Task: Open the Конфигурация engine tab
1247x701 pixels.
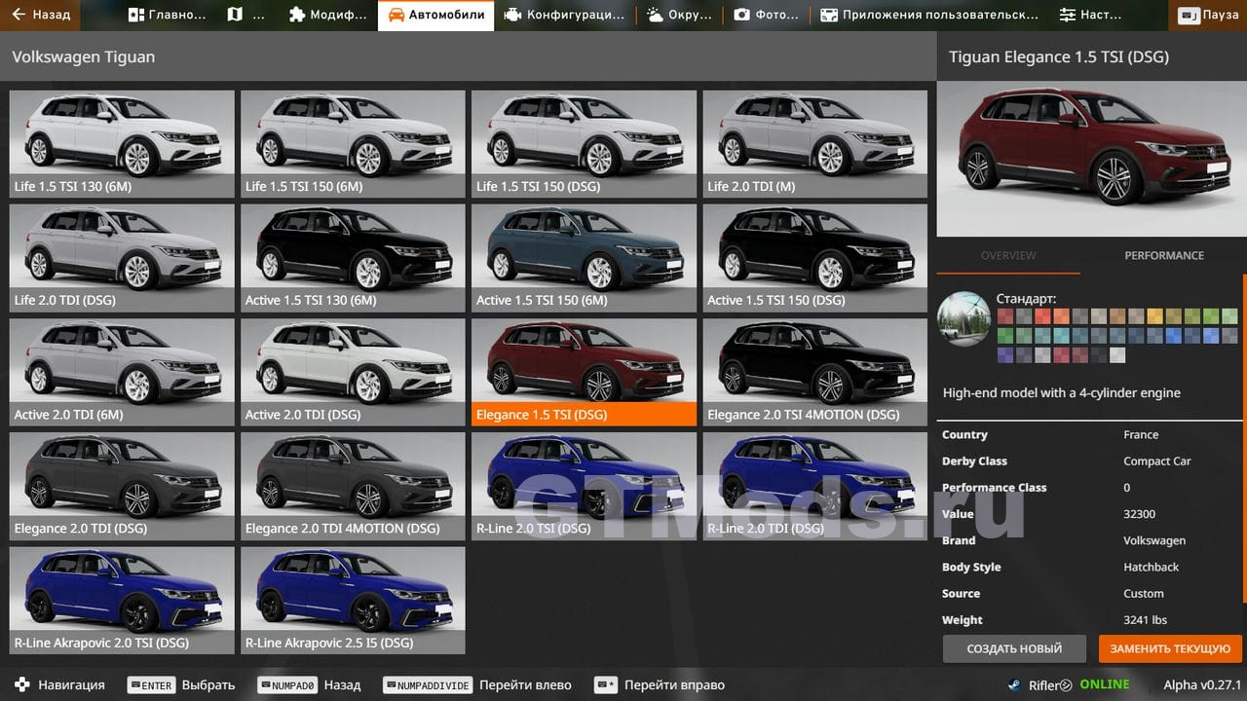Action: pyautogui.click(x=565, y=15)
